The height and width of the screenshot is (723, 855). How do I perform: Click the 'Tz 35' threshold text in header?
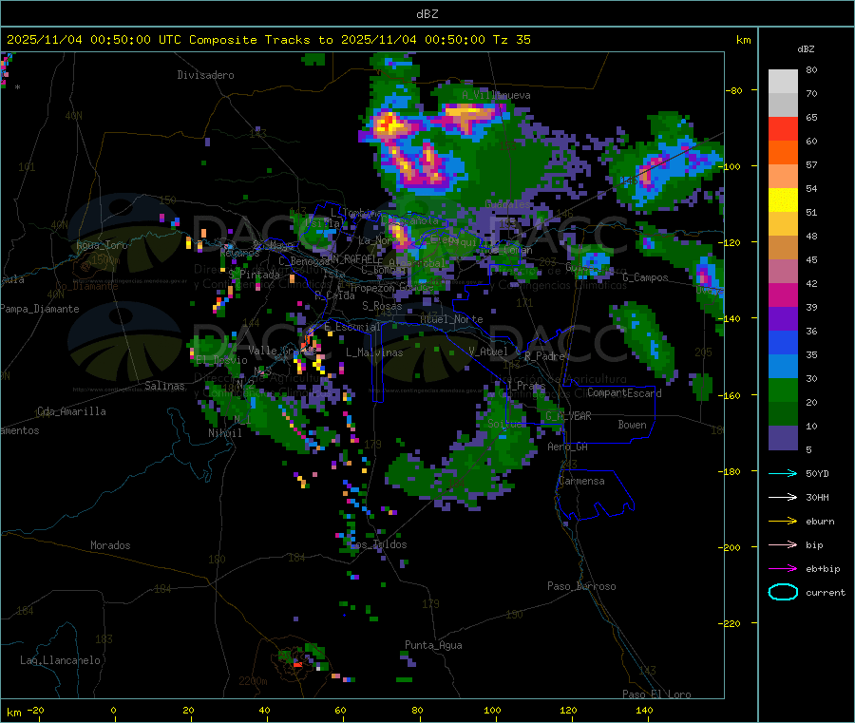point(511,40)
